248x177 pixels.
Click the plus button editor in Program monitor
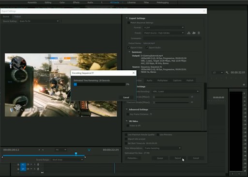(244, 85)
